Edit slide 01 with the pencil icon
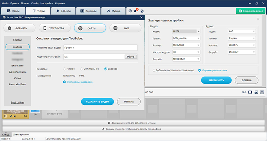Screen dimensions: 267x141 point(11,116)
